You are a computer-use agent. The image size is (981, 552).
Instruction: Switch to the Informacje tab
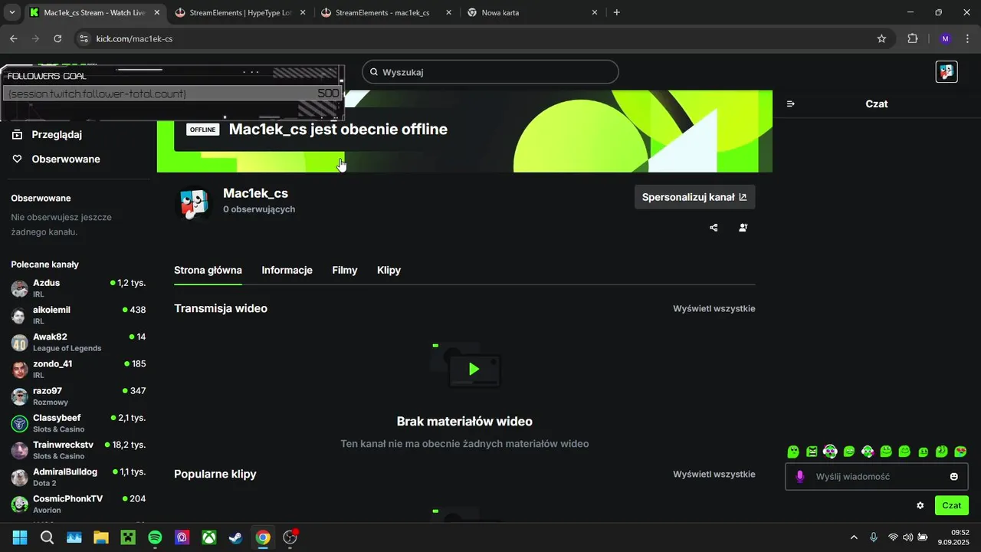pos(287,270)
